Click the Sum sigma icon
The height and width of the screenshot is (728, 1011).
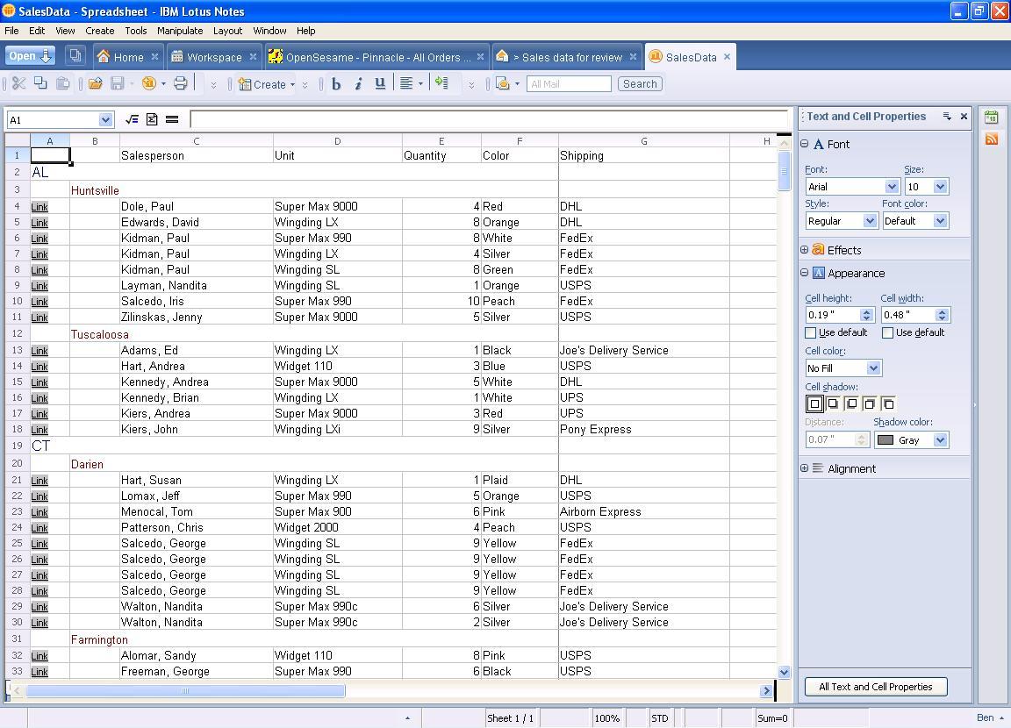pos(152,119)
